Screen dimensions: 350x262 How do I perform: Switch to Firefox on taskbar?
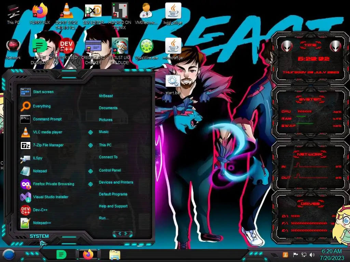click(88, 254)
